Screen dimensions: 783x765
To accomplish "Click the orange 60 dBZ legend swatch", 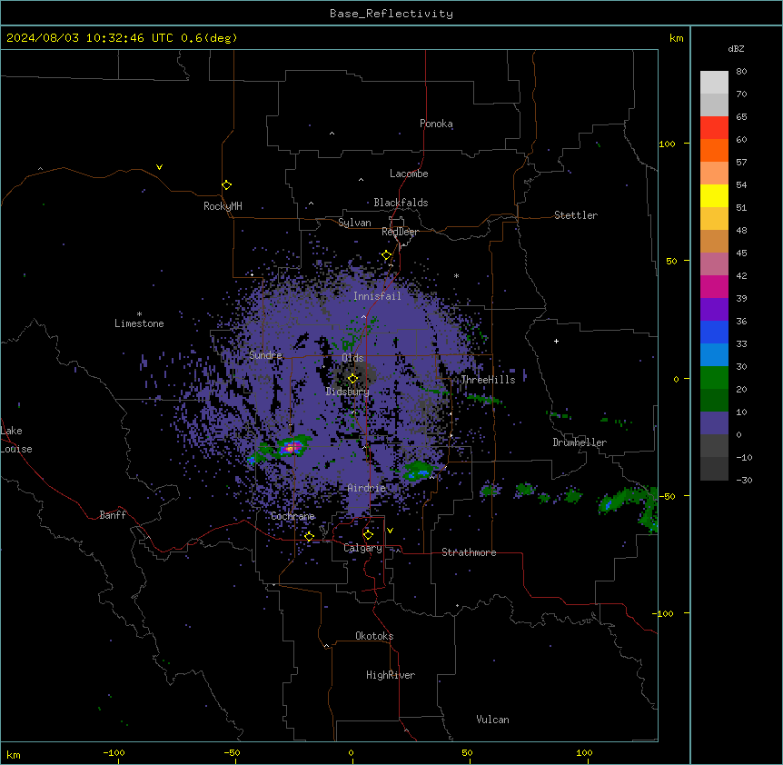I will 714,150.
